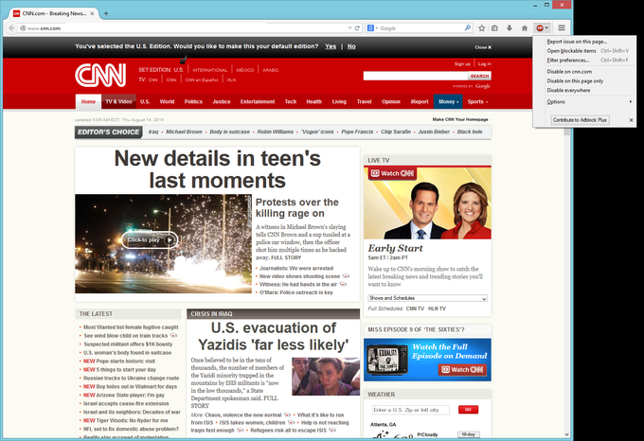Image resolution: width=644 pixels, height=441 pixels.
Task: Expand the Options submenu in Adblock menu
Action: (x=584, y=102)
